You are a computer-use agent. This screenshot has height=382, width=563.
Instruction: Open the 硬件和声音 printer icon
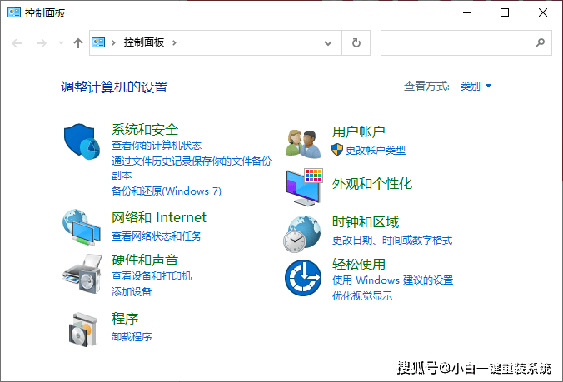[x=82, y=274]
